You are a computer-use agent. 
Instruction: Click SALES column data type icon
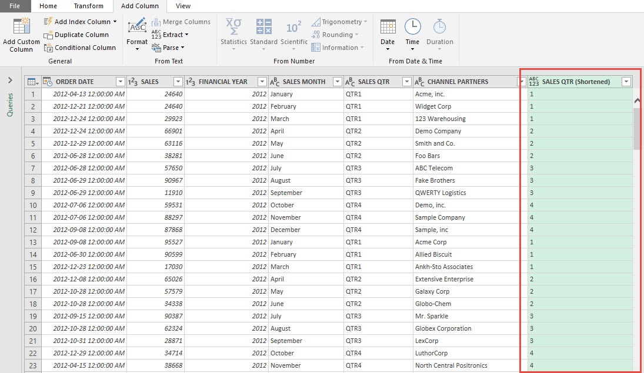133,82
